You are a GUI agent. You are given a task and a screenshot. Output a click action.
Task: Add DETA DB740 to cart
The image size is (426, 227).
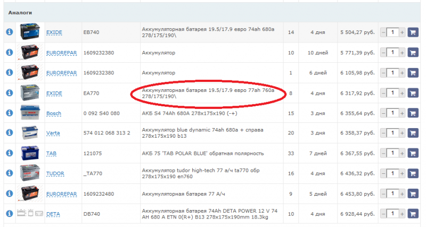coord(413,214)
